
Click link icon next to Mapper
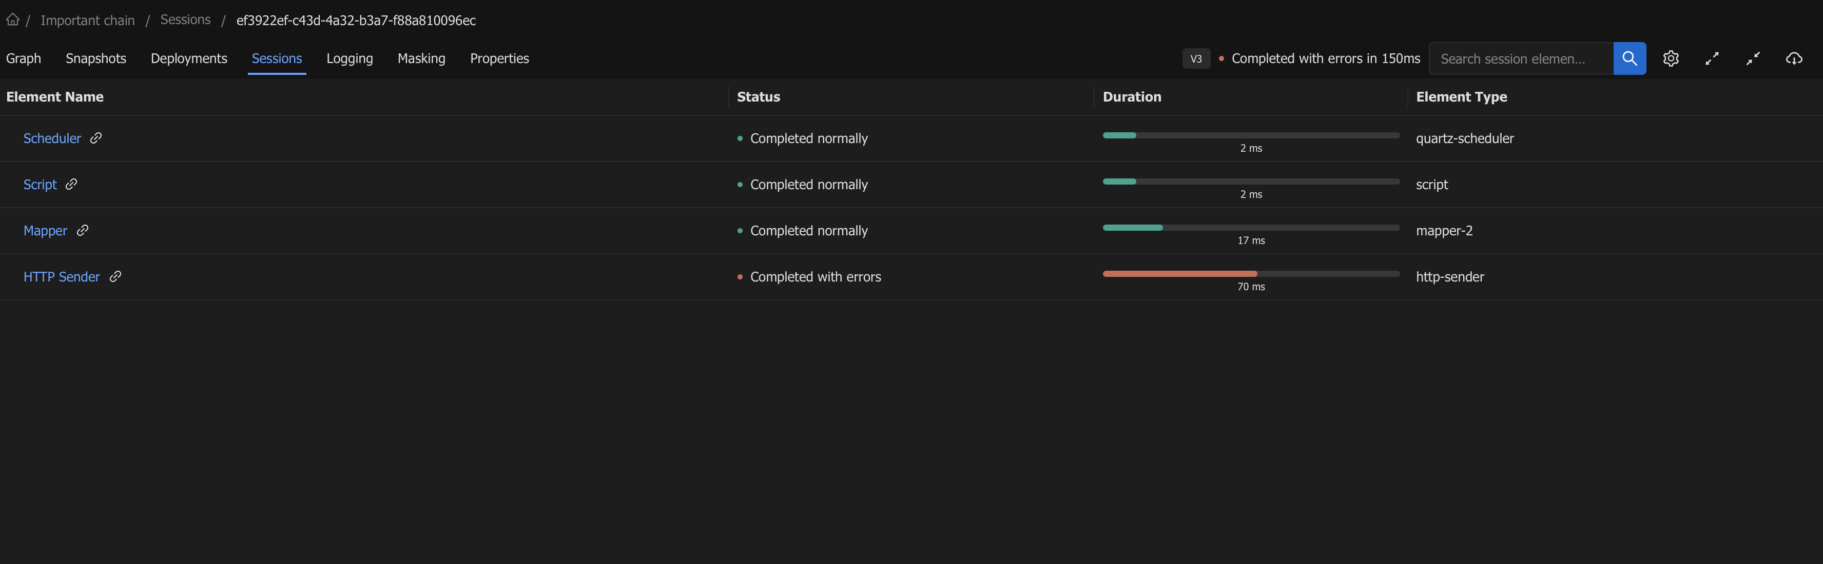click(x=83, y=230)
